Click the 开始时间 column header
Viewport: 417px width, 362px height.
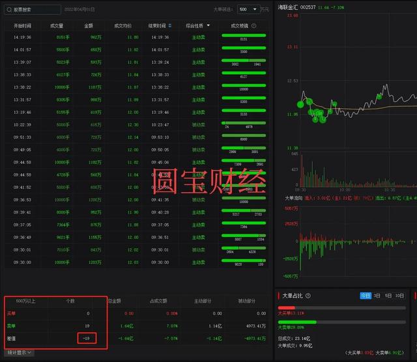tap(22, 26)
